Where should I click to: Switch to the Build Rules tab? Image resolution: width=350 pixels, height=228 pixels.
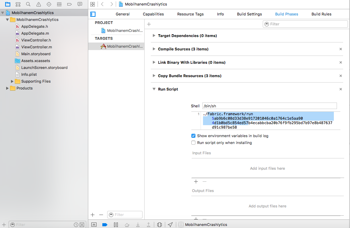click(x=321, y=14)
